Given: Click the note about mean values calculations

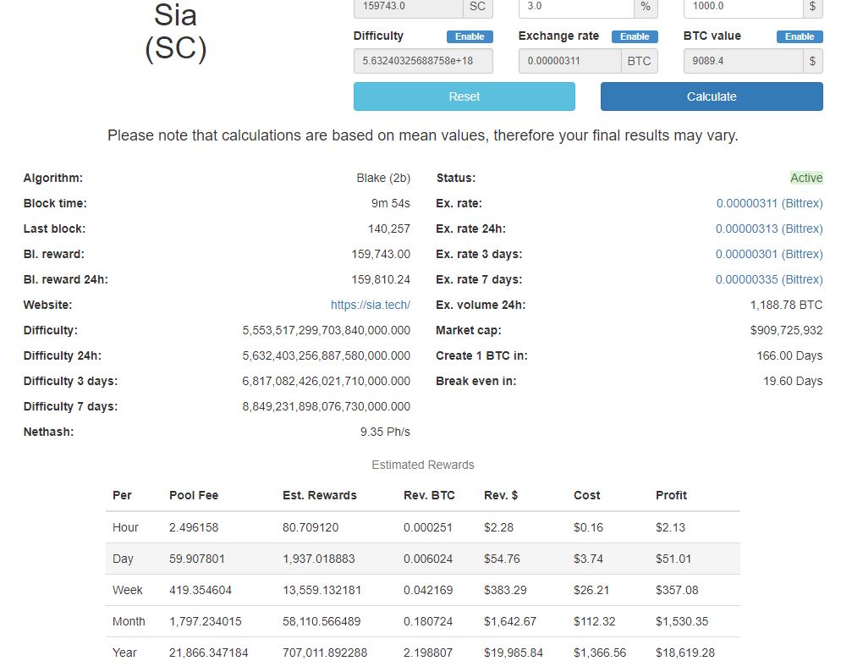Looking at the screenshot, I should point(423,135).
